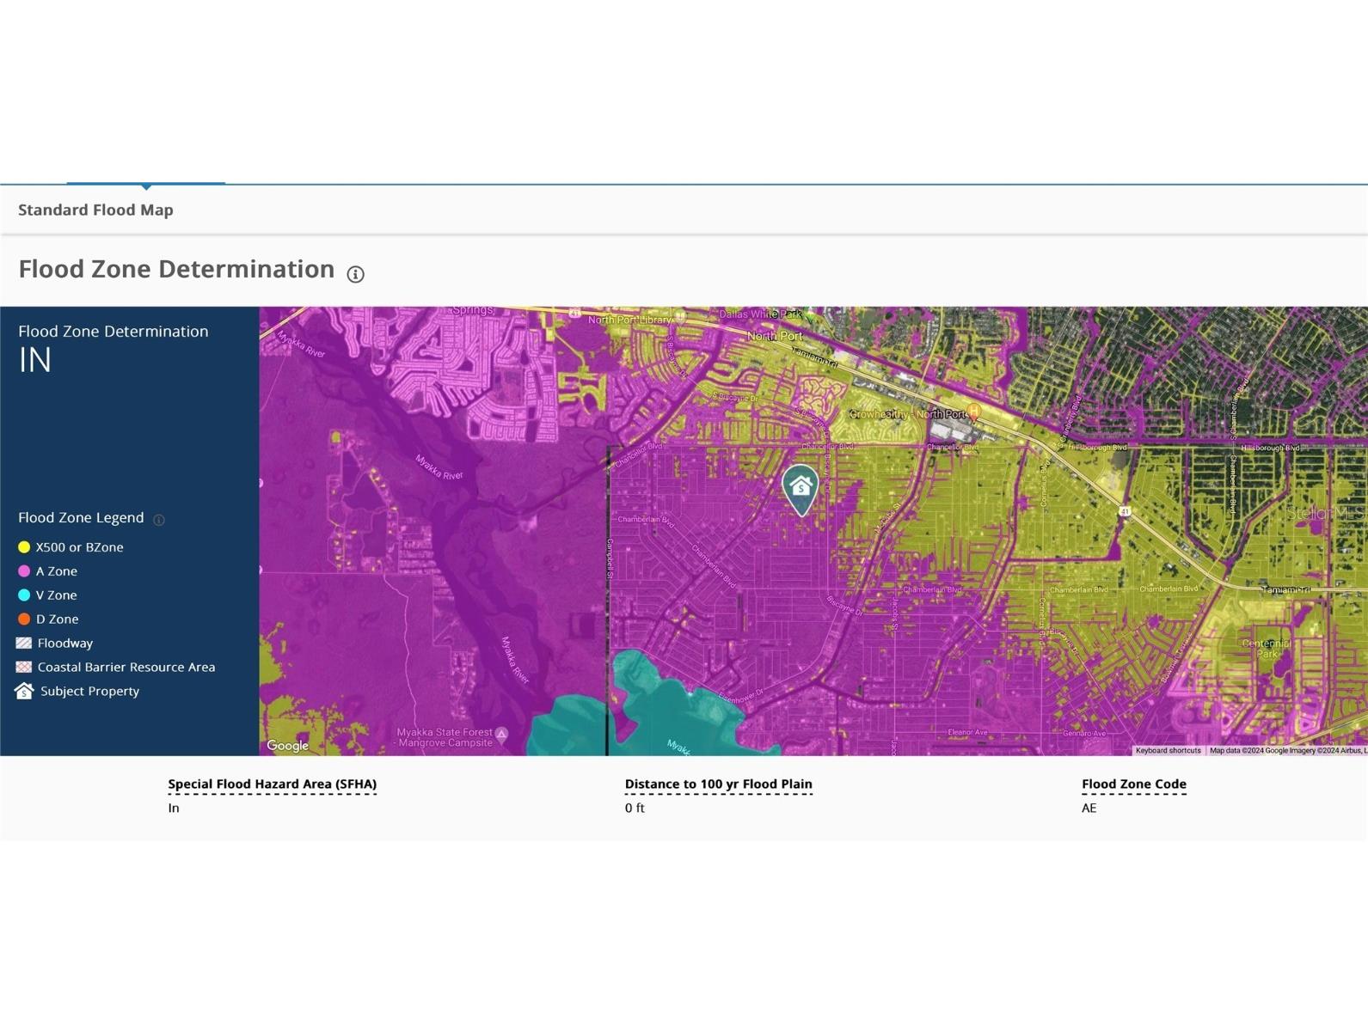Click Coastal Barrier Resource Area legend icon
Image resolution: width=1368 pixels, height=1025 pixels.
(24, 667)
